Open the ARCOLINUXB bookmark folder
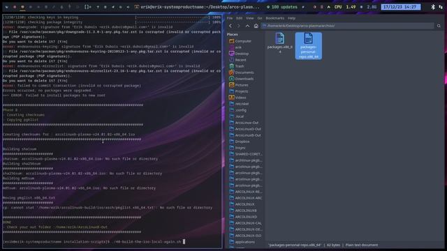 tap(246, 211)
